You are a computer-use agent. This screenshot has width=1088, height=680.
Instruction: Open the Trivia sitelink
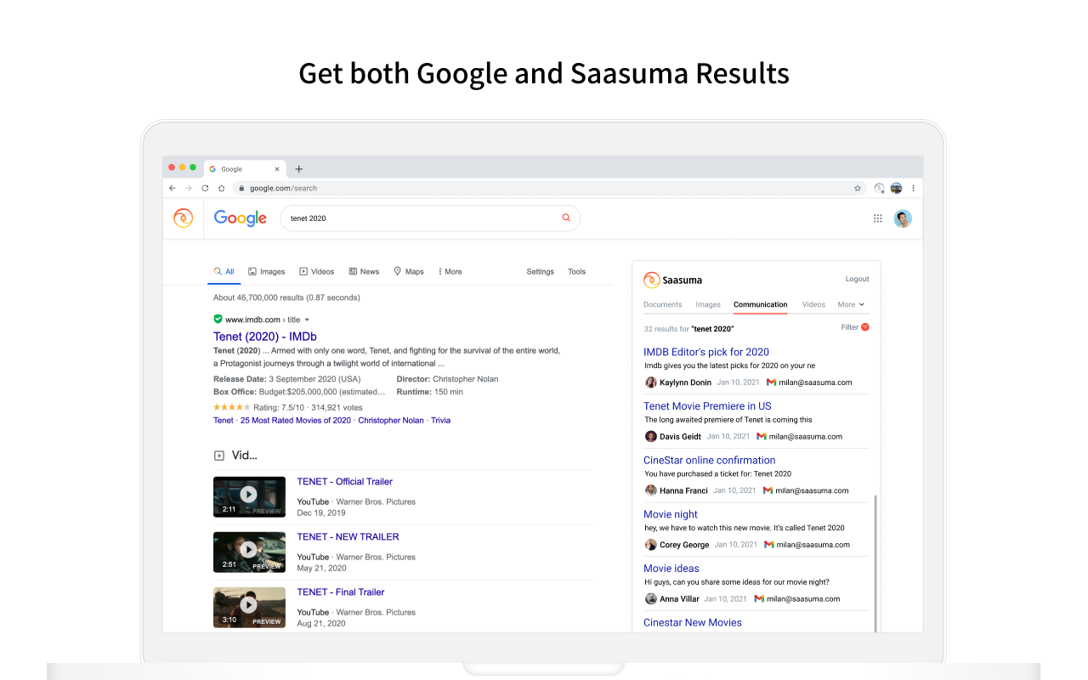click(440, 421)
